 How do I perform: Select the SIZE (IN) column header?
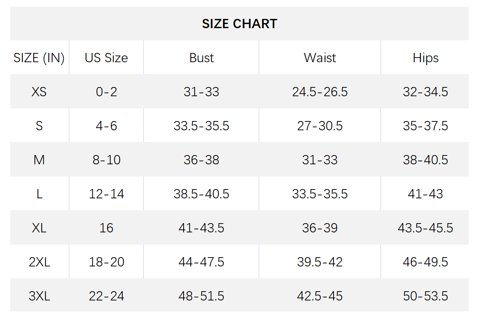tap(39, 58)
